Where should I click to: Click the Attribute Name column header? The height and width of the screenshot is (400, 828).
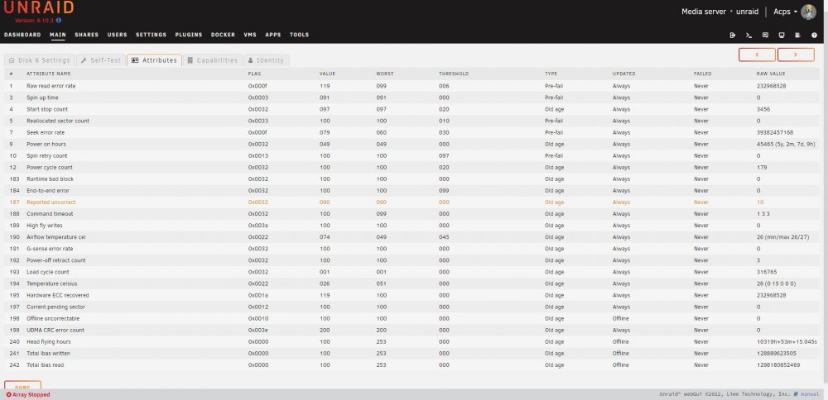(49, 74)
